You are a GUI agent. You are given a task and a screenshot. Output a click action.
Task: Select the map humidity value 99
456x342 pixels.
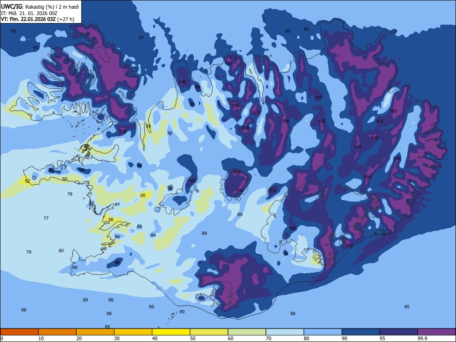[x=197, y=87]
